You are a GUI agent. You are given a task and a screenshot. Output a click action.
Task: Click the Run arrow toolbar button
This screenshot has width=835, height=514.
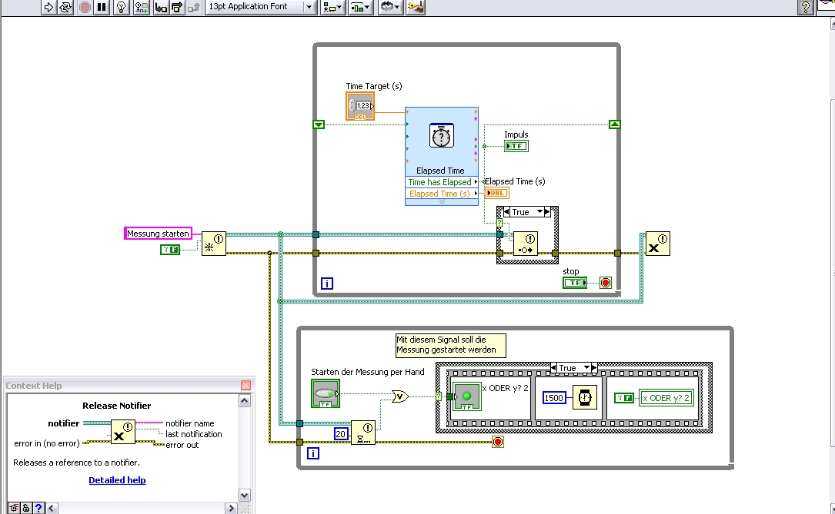pos(48,7)
